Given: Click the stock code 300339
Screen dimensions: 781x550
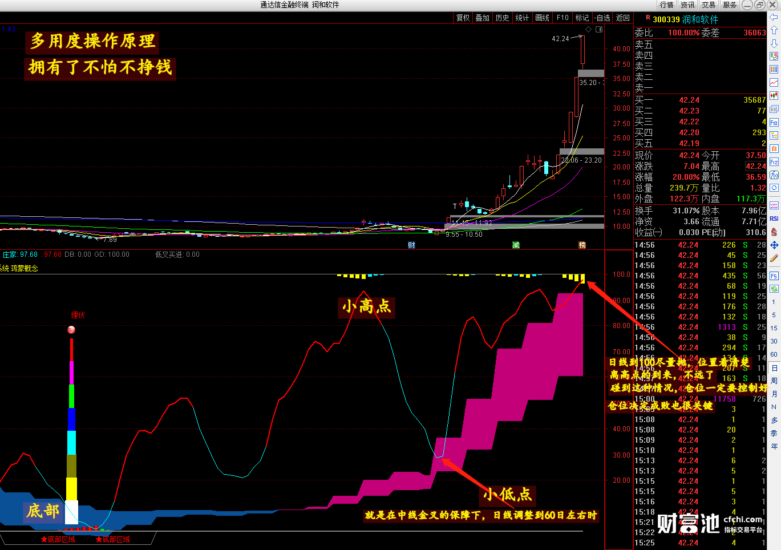Looking at the screenshot, I should coord(666,19).
